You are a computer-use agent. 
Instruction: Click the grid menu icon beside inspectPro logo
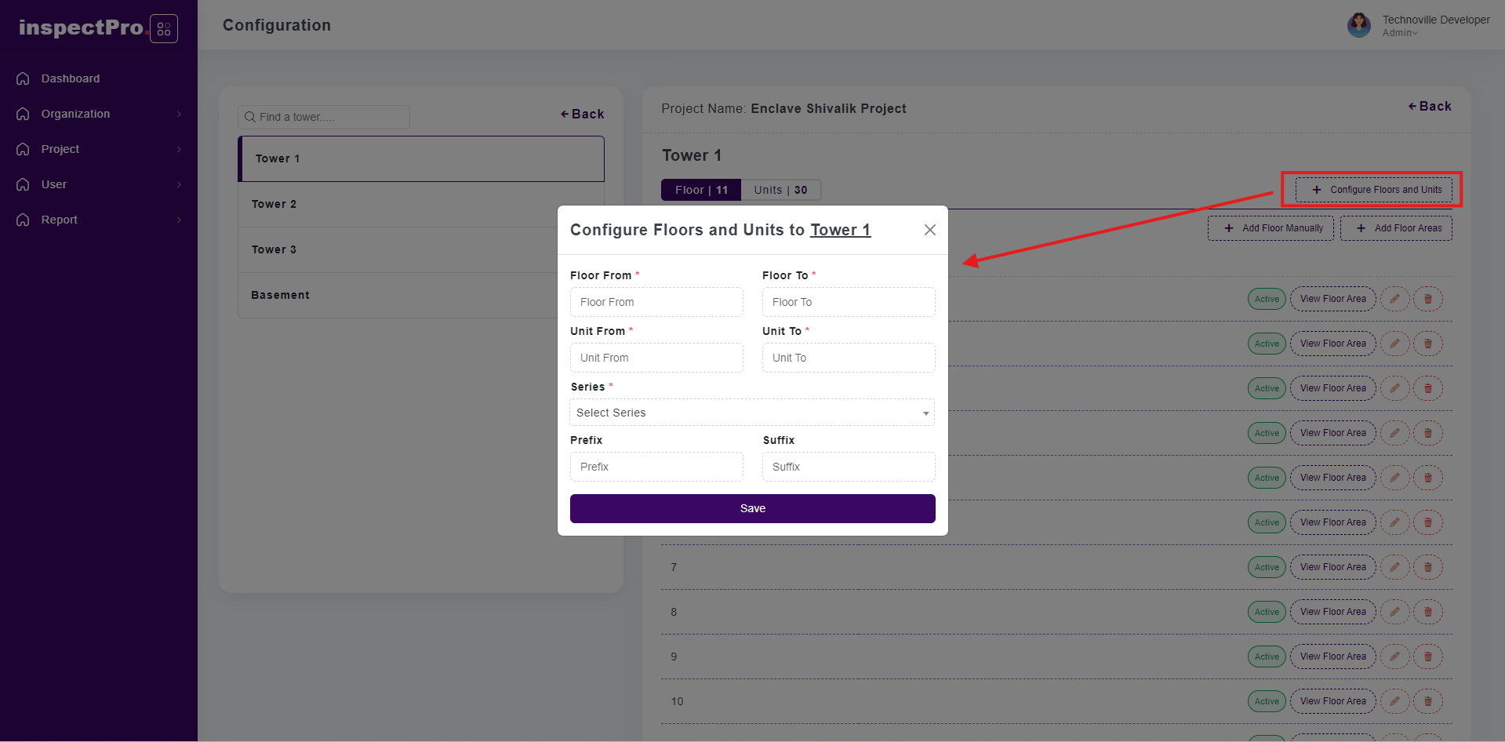click(164, 29)
